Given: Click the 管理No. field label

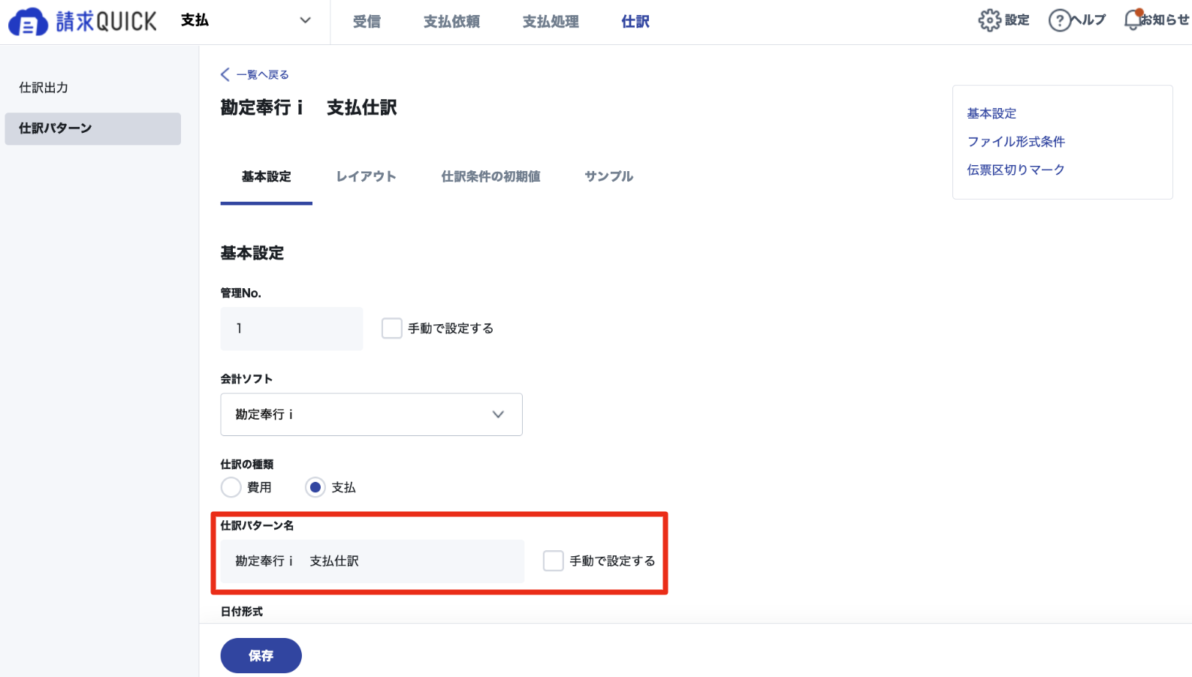Looking at the screenshot, I should [x=241, y=293].
